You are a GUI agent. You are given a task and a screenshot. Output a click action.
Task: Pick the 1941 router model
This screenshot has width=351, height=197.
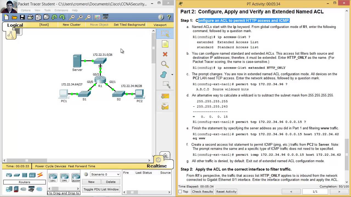64,178
